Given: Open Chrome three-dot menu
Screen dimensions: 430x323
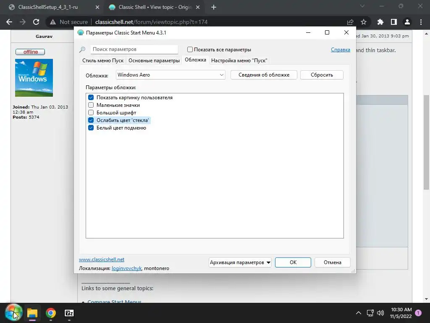Looking at the screenshot, I should tap(421, 22).
